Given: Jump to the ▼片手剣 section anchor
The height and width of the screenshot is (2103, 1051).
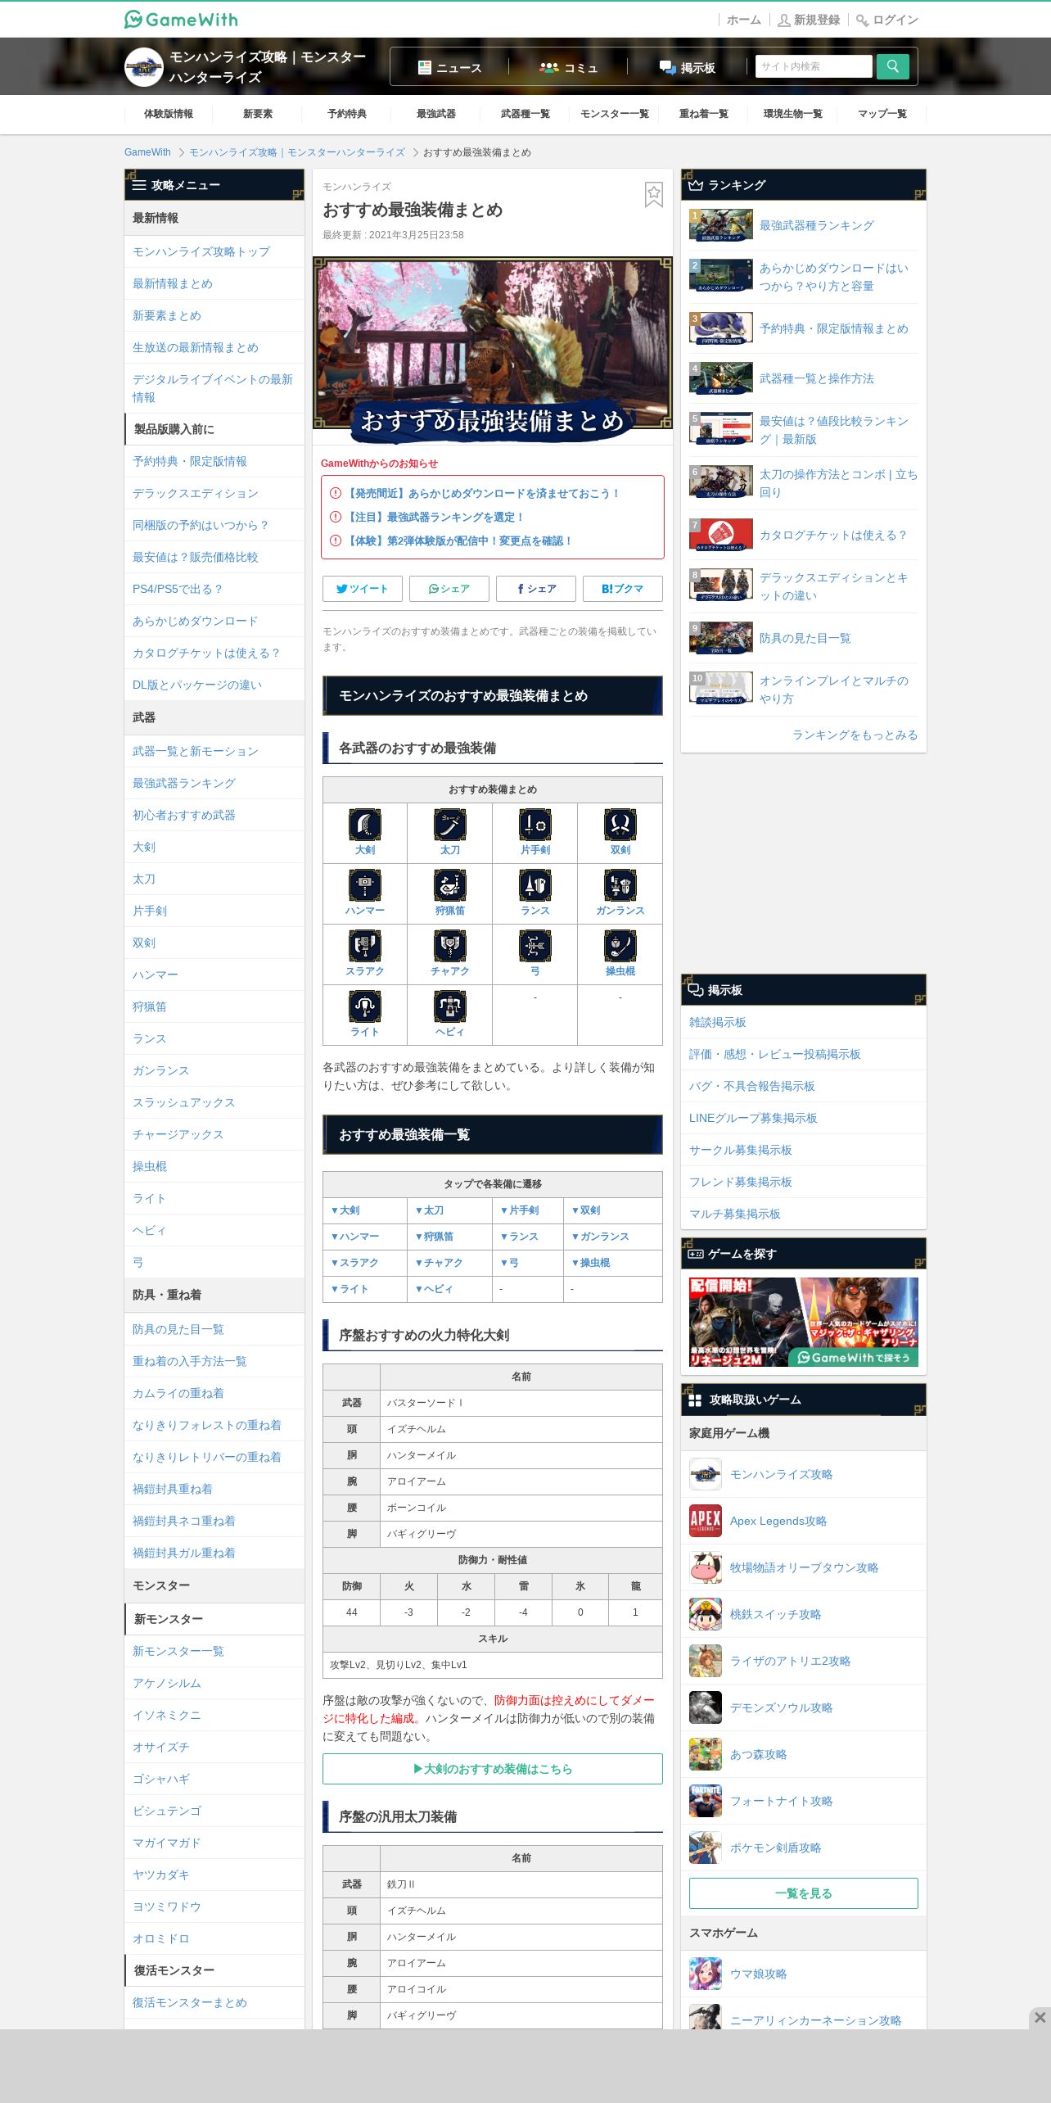Looking at the screenshot, I should [519, 1210].
